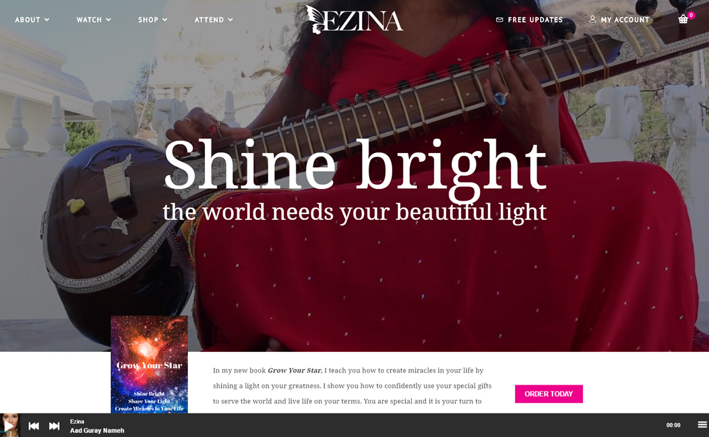Skip to the next track

click(x=54, y=426)
